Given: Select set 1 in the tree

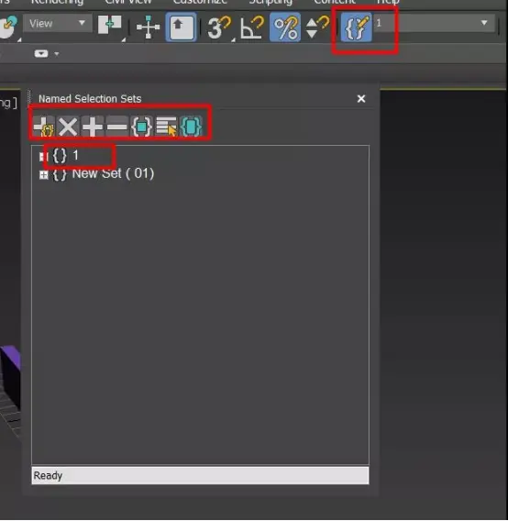Looking at the screenshot, I should 75,155.
